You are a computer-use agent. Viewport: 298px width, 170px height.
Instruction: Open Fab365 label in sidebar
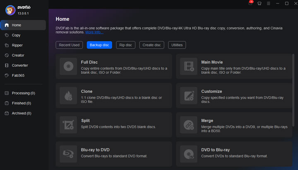(x=18, y=75)
